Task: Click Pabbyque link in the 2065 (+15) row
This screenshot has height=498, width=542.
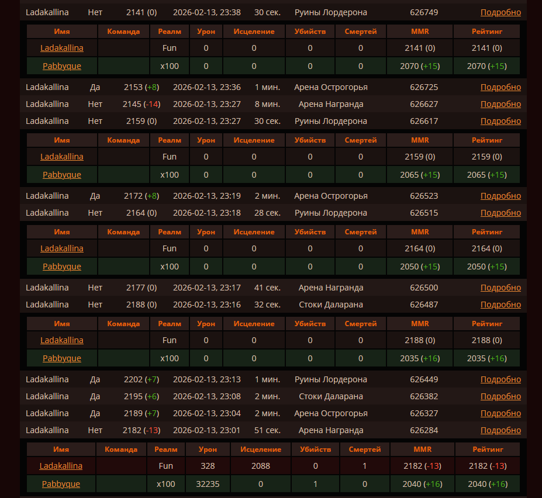Action: [x=62, y=175]
